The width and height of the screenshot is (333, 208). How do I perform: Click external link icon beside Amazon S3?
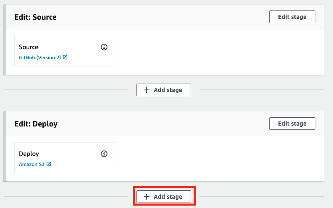point(49,164)
